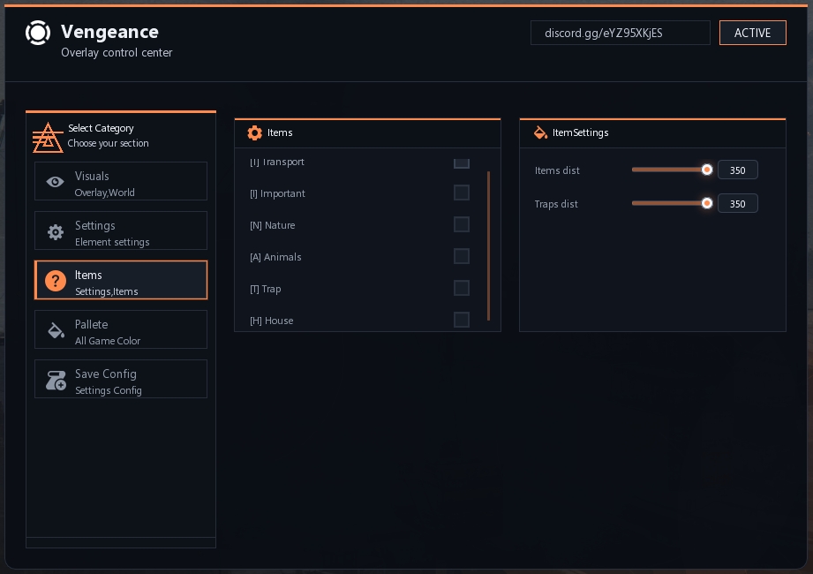Check the Animals checkbox
The width and height of the screenshot is (813, 574).
point(461,256)
